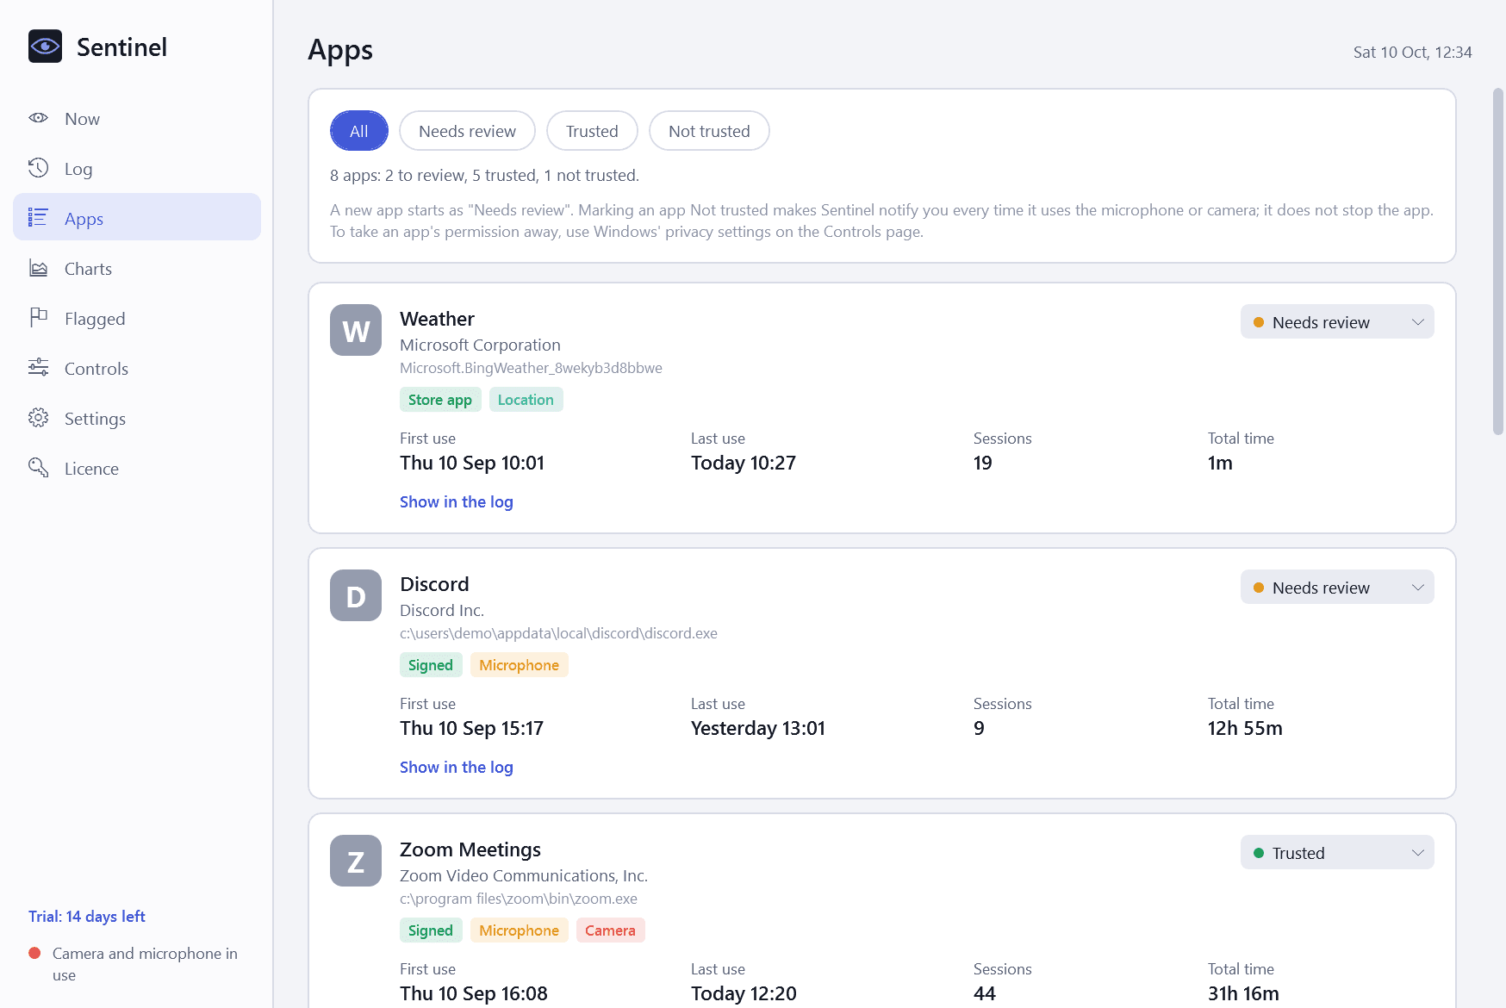
Task: Click the flag icon beside Flagged
Action: (x=38, y=318)
